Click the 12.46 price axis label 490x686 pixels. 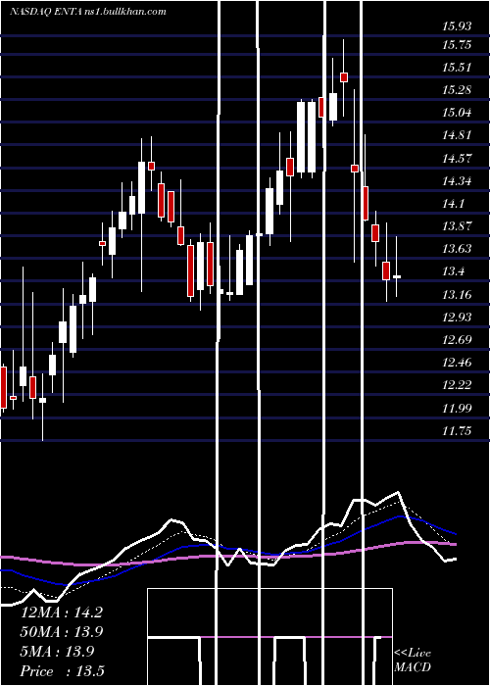(458, 363)
